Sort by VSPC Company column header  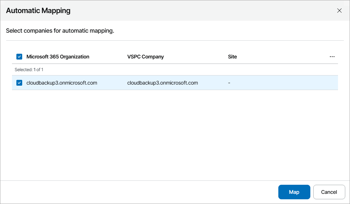coord(146,57)
